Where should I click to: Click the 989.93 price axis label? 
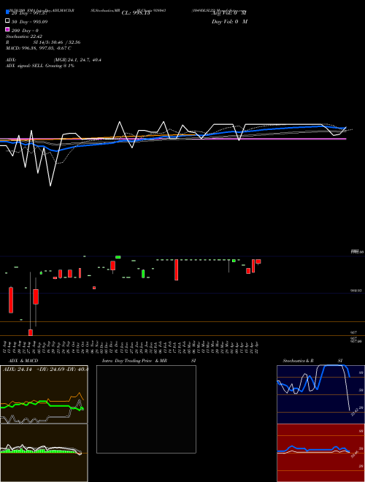coord(356,290)
